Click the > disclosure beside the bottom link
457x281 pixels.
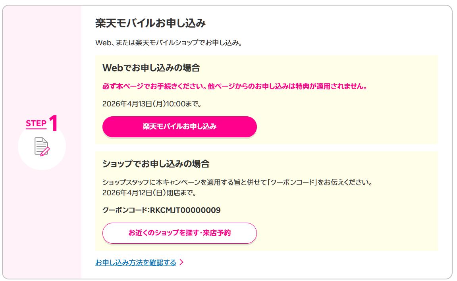182,263
